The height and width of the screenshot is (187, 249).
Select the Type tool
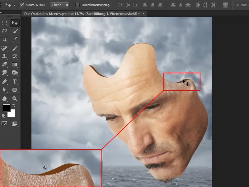click(x=15, y=82)
